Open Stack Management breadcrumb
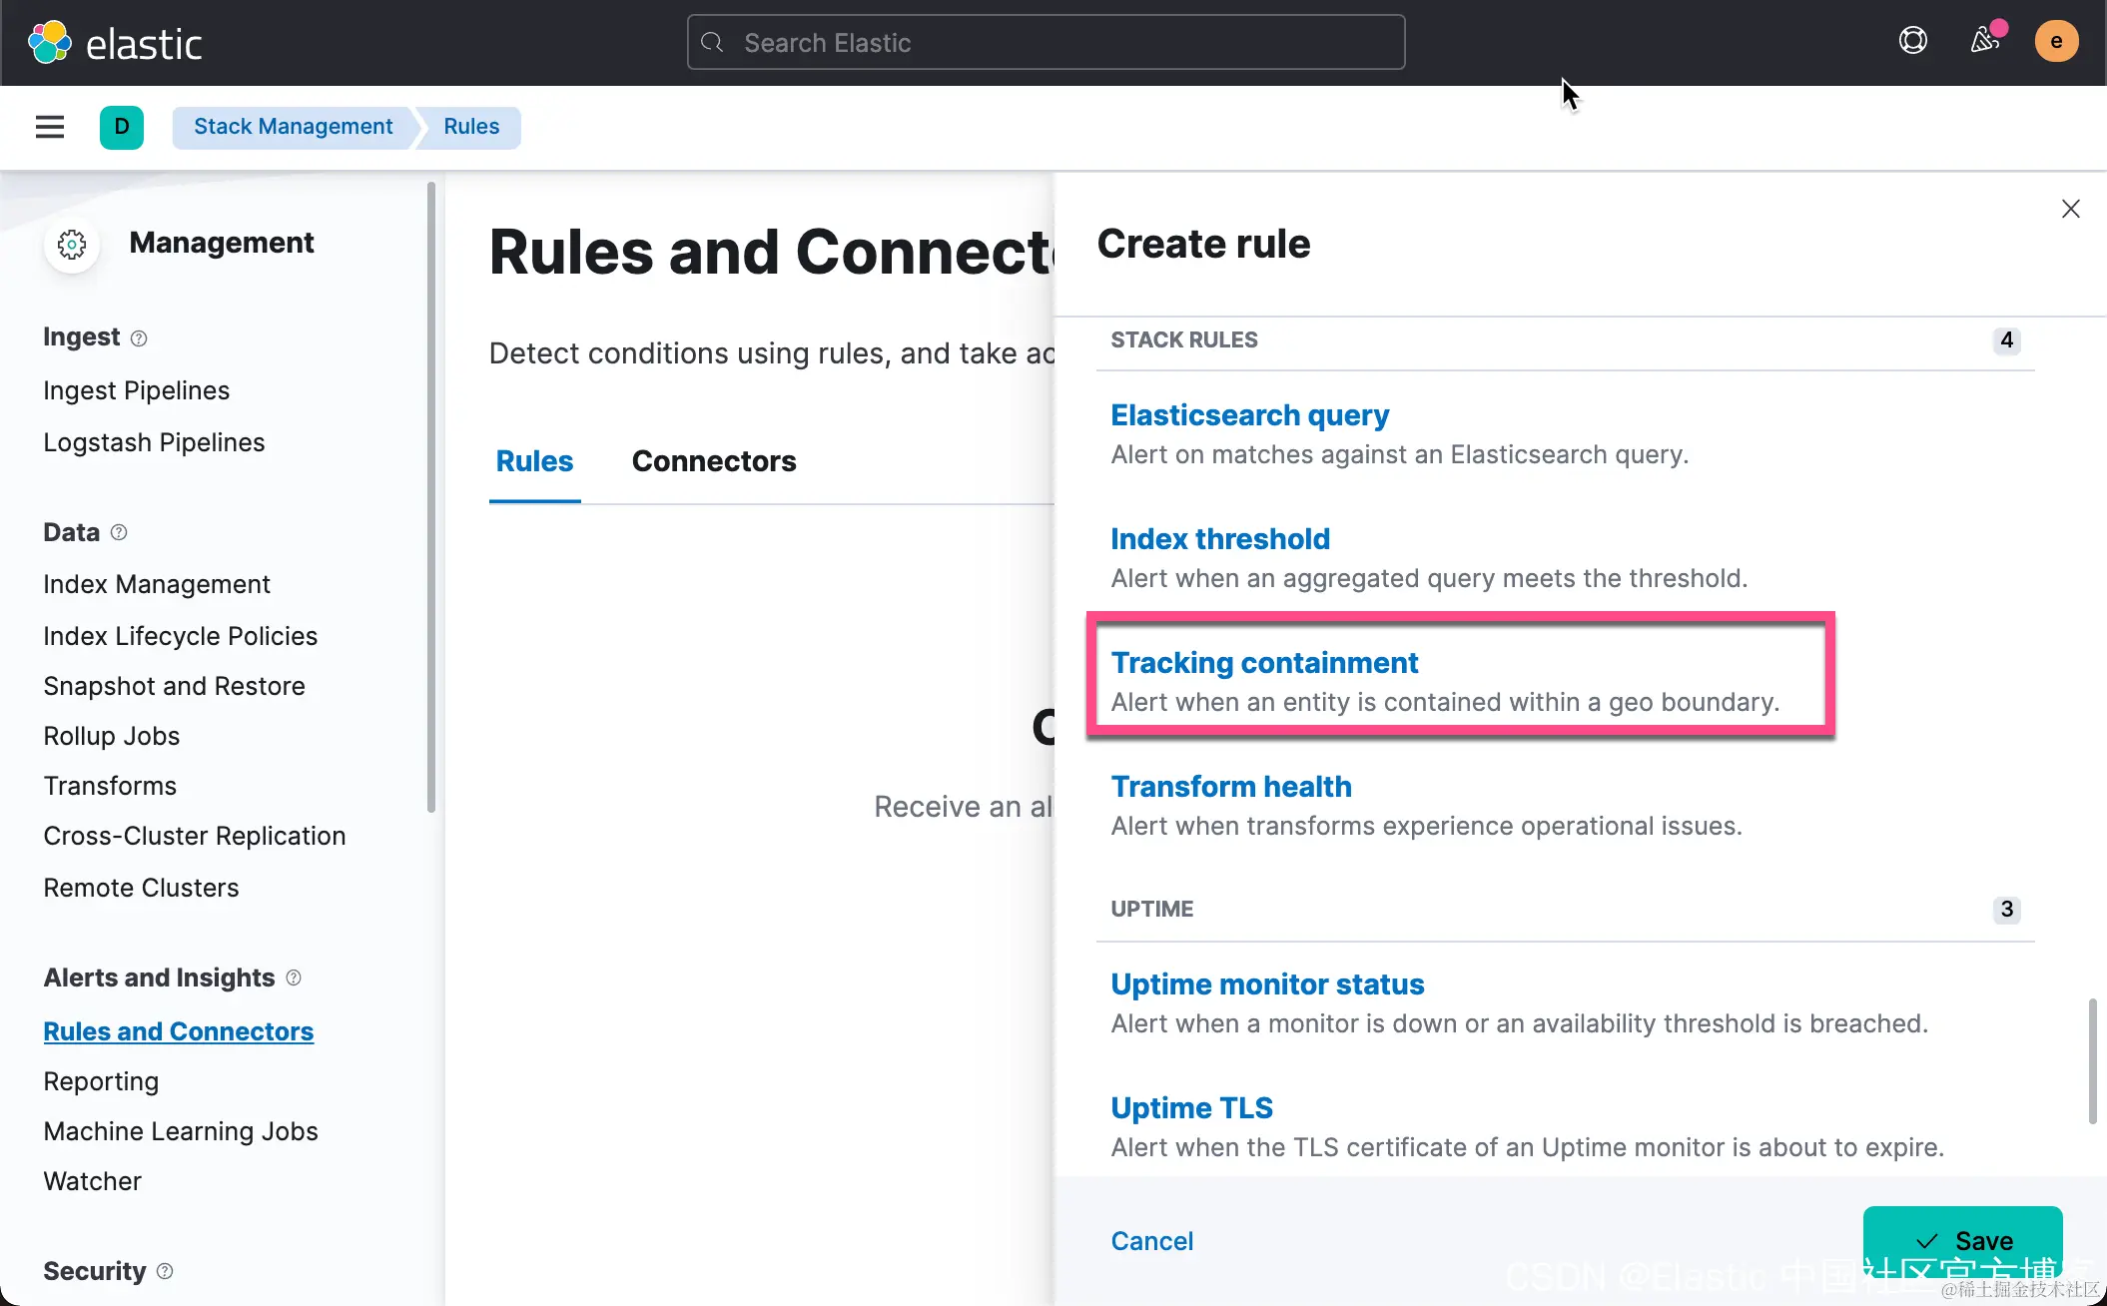Image resolution: width=2107 pixels, height=1306 pixels. point(293,127)
